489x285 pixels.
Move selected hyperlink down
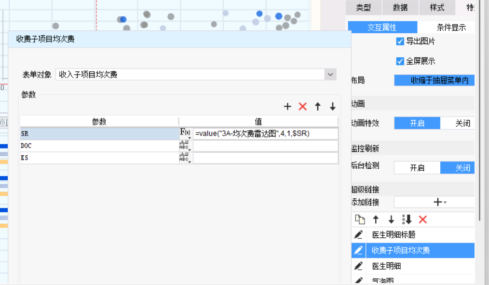[391, 219]
